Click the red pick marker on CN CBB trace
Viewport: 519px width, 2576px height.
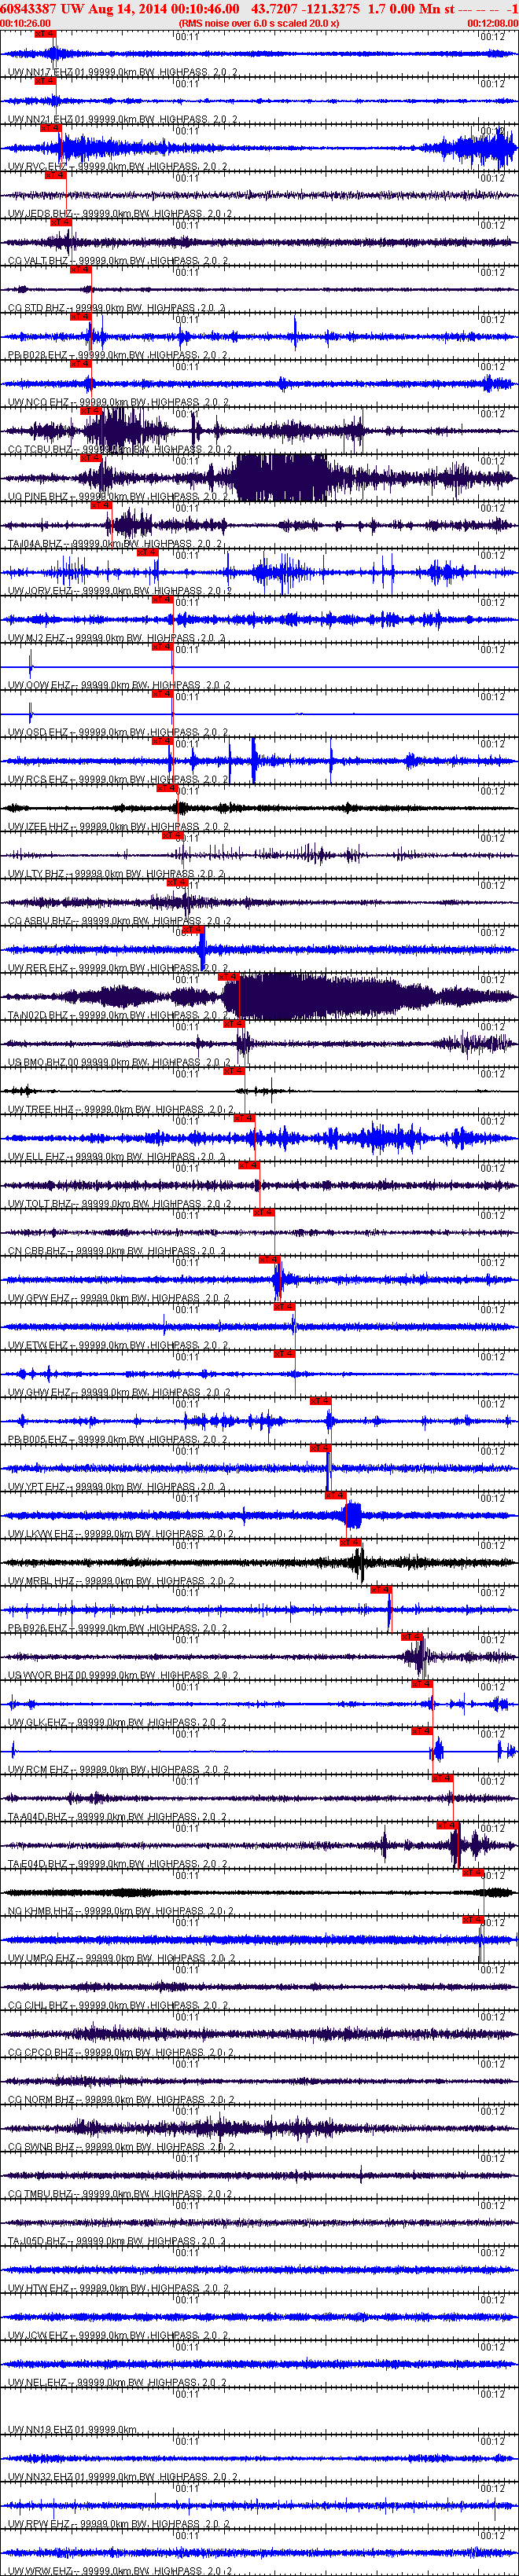click(x=264, y=1212)
